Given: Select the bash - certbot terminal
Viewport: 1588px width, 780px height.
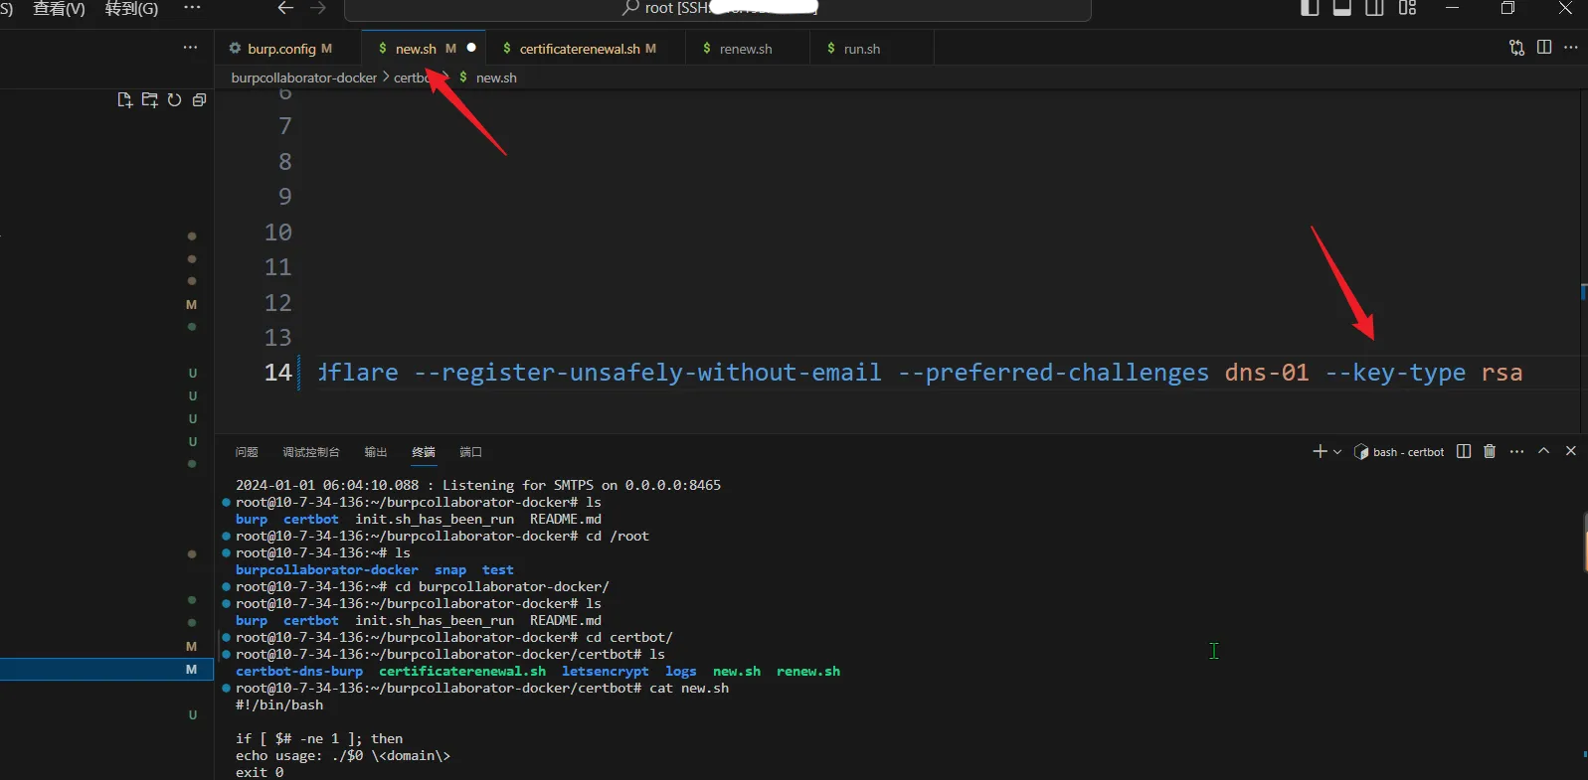Looking at the screenshot, I should 1399,452.
